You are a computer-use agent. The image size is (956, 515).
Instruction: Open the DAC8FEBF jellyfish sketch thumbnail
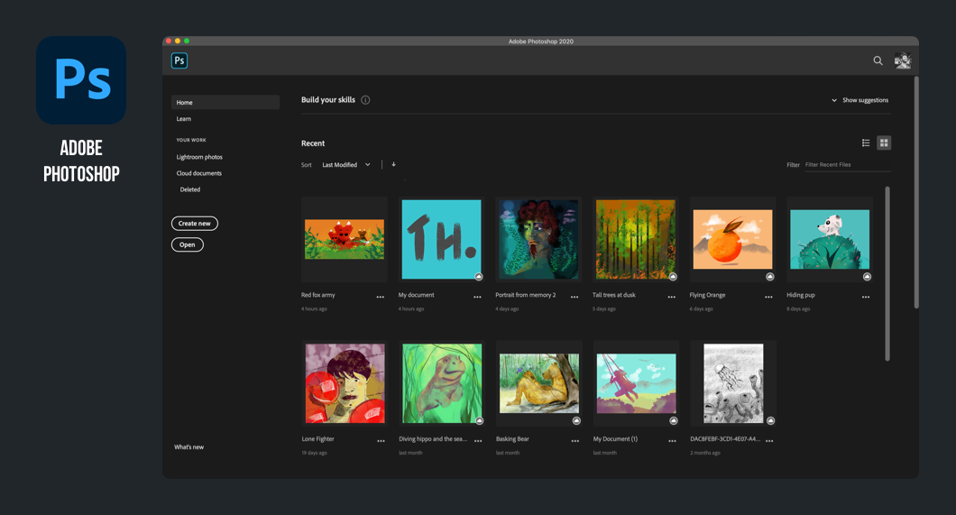pos(733,383)
